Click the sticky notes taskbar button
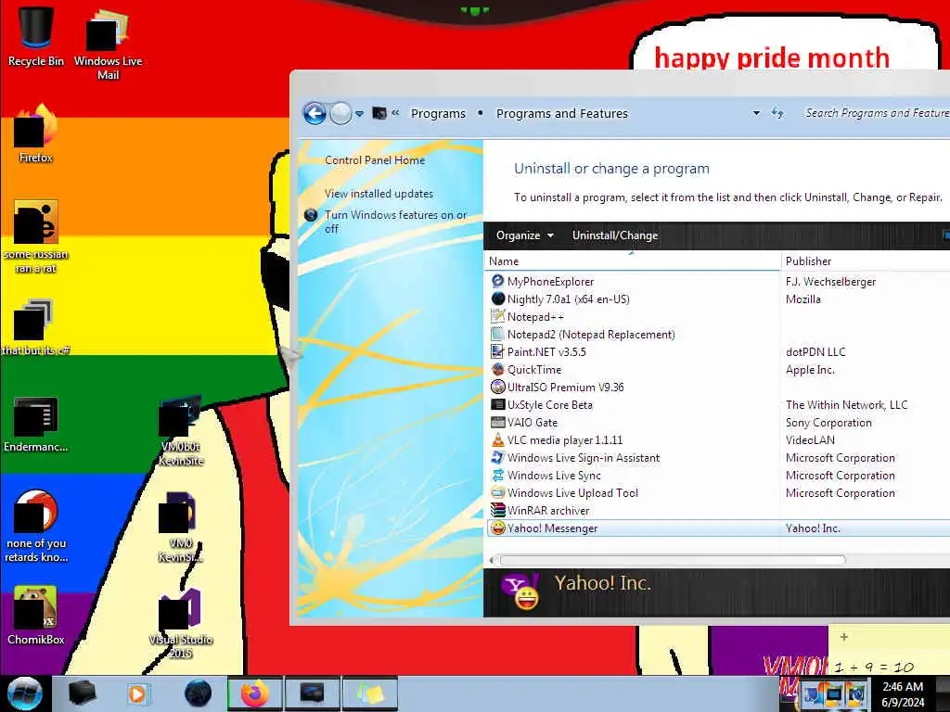The height and width of the screenshot is (712, 950). tap(371, 693)
